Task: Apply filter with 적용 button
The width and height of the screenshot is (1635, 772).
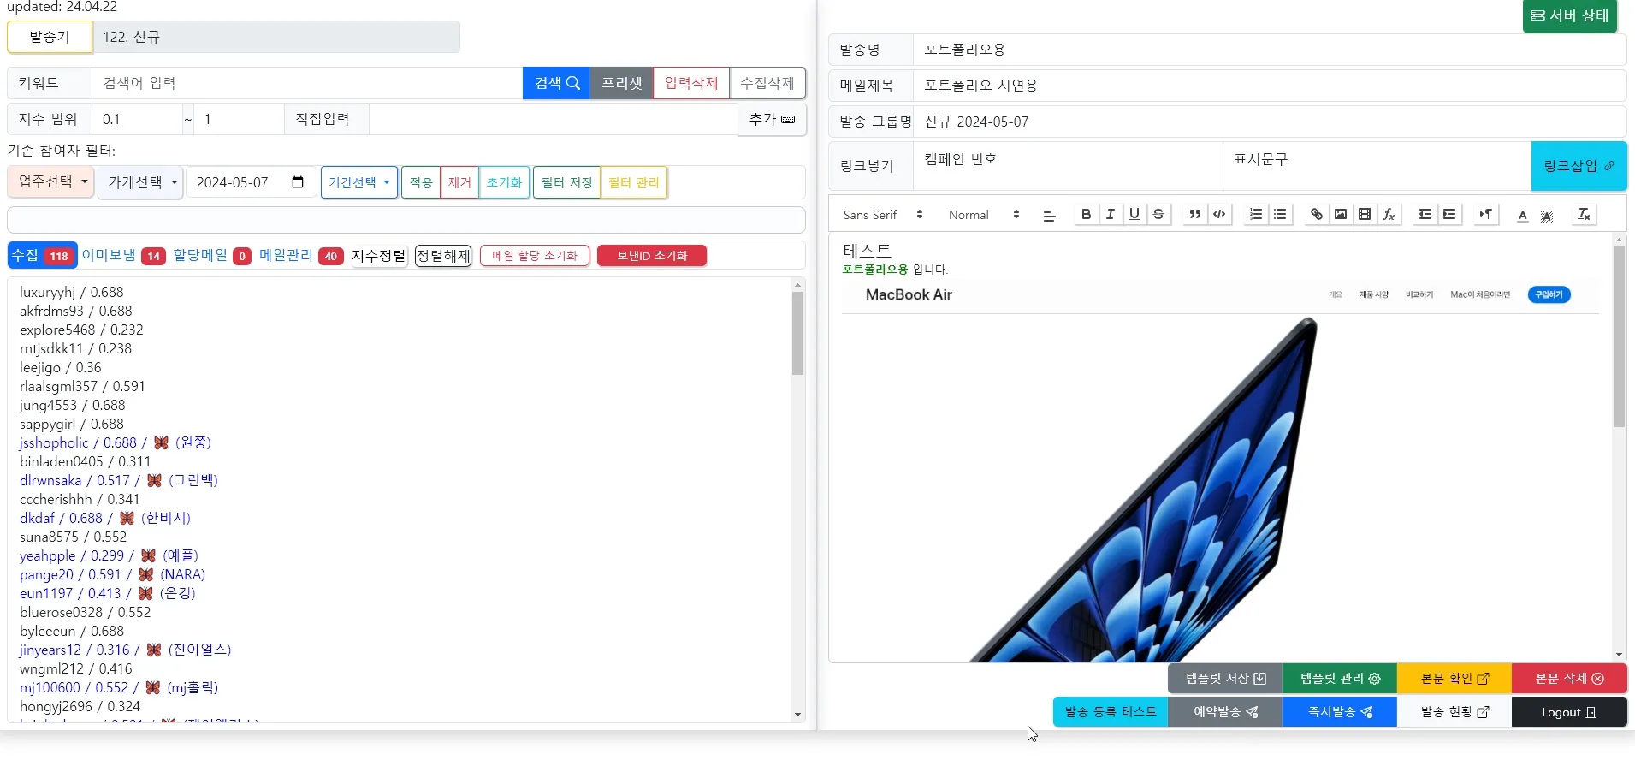Action: pyautogui.click(x=421, y=182)
